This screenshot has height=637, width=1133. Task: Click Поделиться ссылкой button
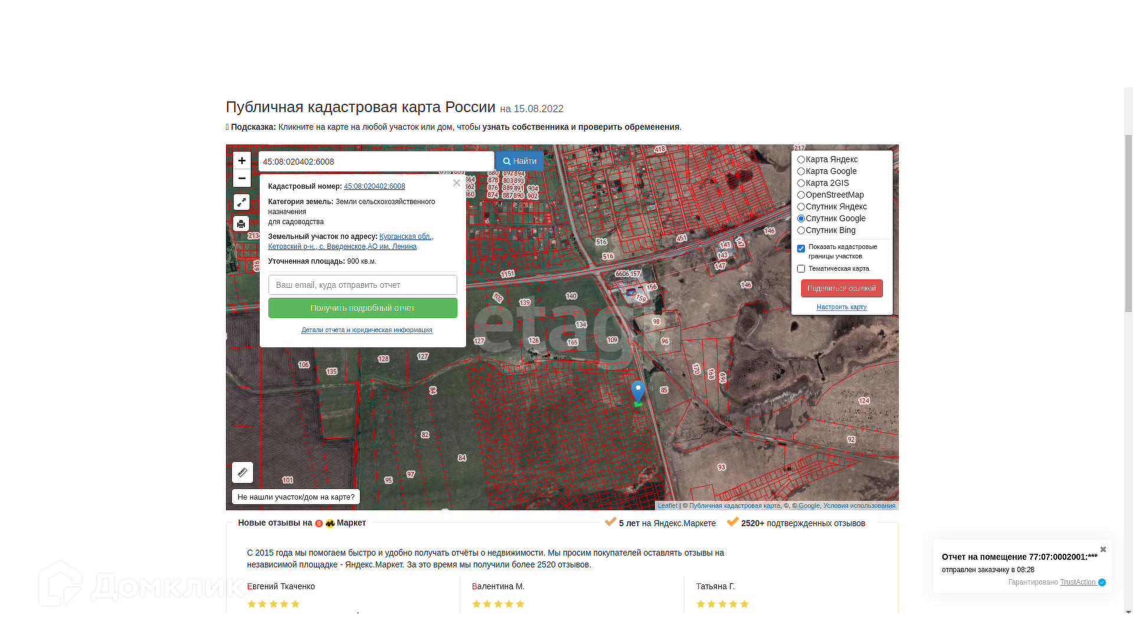[841, 288]
